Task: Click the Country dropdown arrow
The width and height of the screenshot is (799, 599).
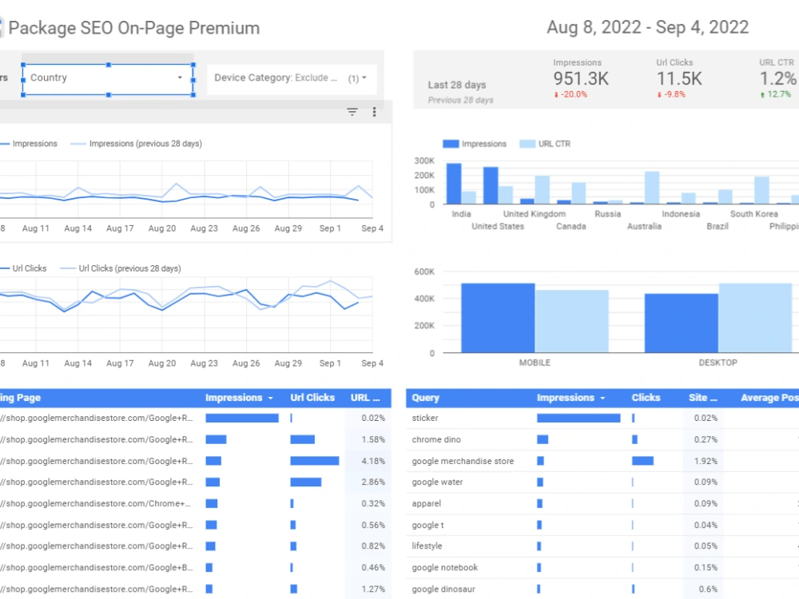Action: (180, 78)
